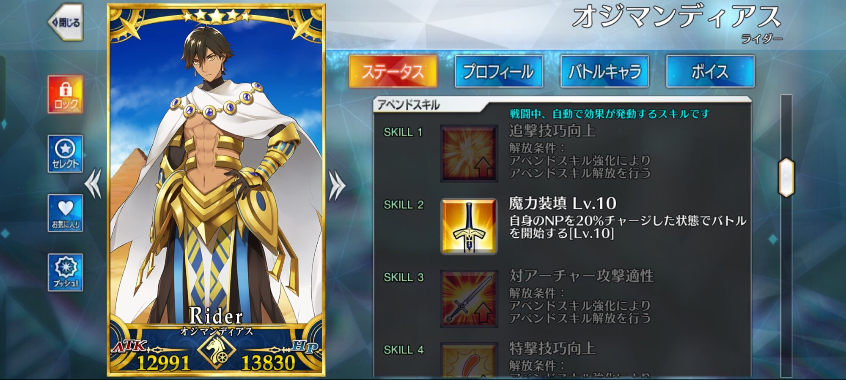The height and width of the screenshot is (380, 846).
Task: Tap the Rider class emblem on card
Action: 217,350
